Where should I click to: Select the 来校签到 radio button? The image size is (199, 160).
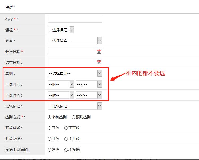pos(50,117)
